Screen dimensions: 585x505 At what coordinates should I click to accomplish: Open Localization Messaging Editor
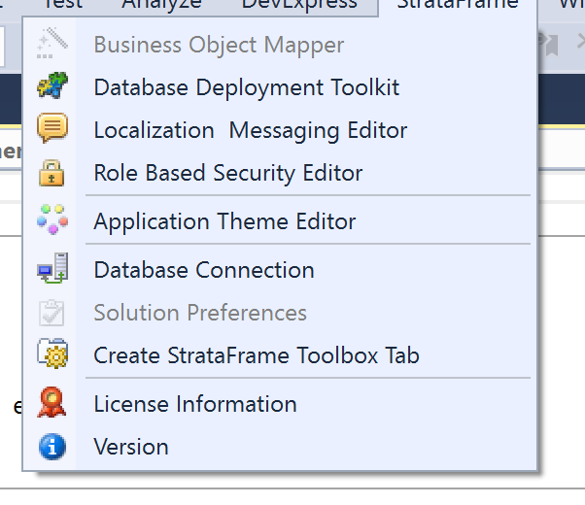pos(250,130)
